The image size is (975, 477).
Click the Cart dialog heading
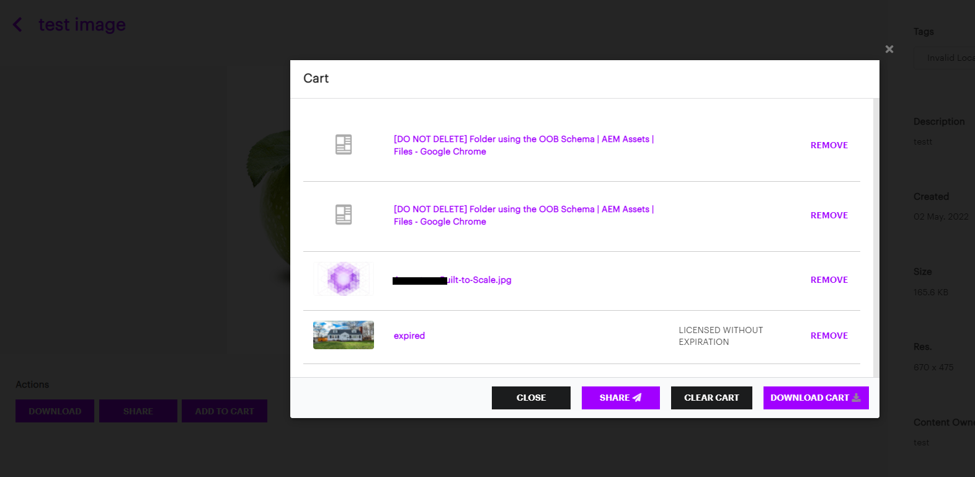[316, 79]
